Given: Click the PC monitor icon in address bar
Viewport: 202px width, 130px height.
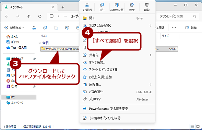Looking at the screenshot, I should pos(51,16).
